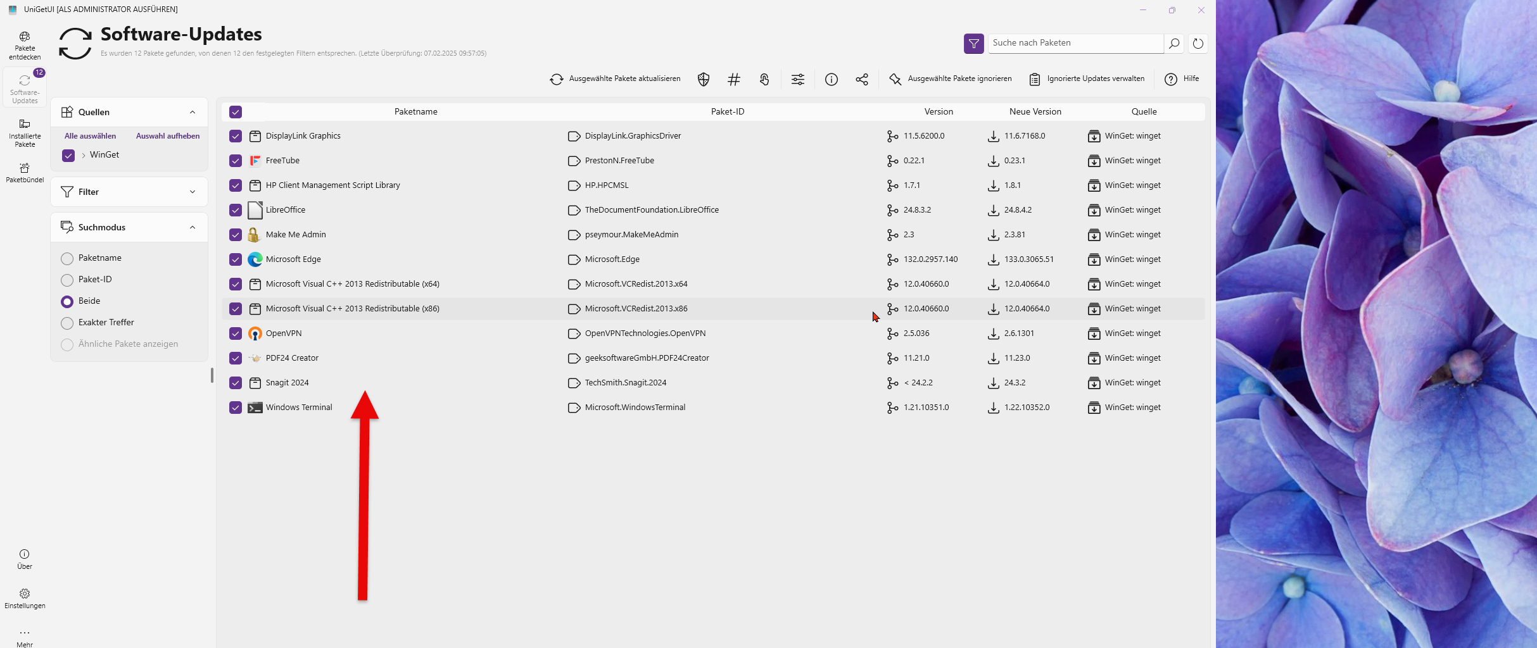Click the Make Me Admin padlock icon
1537x648 pixels.
254,235
